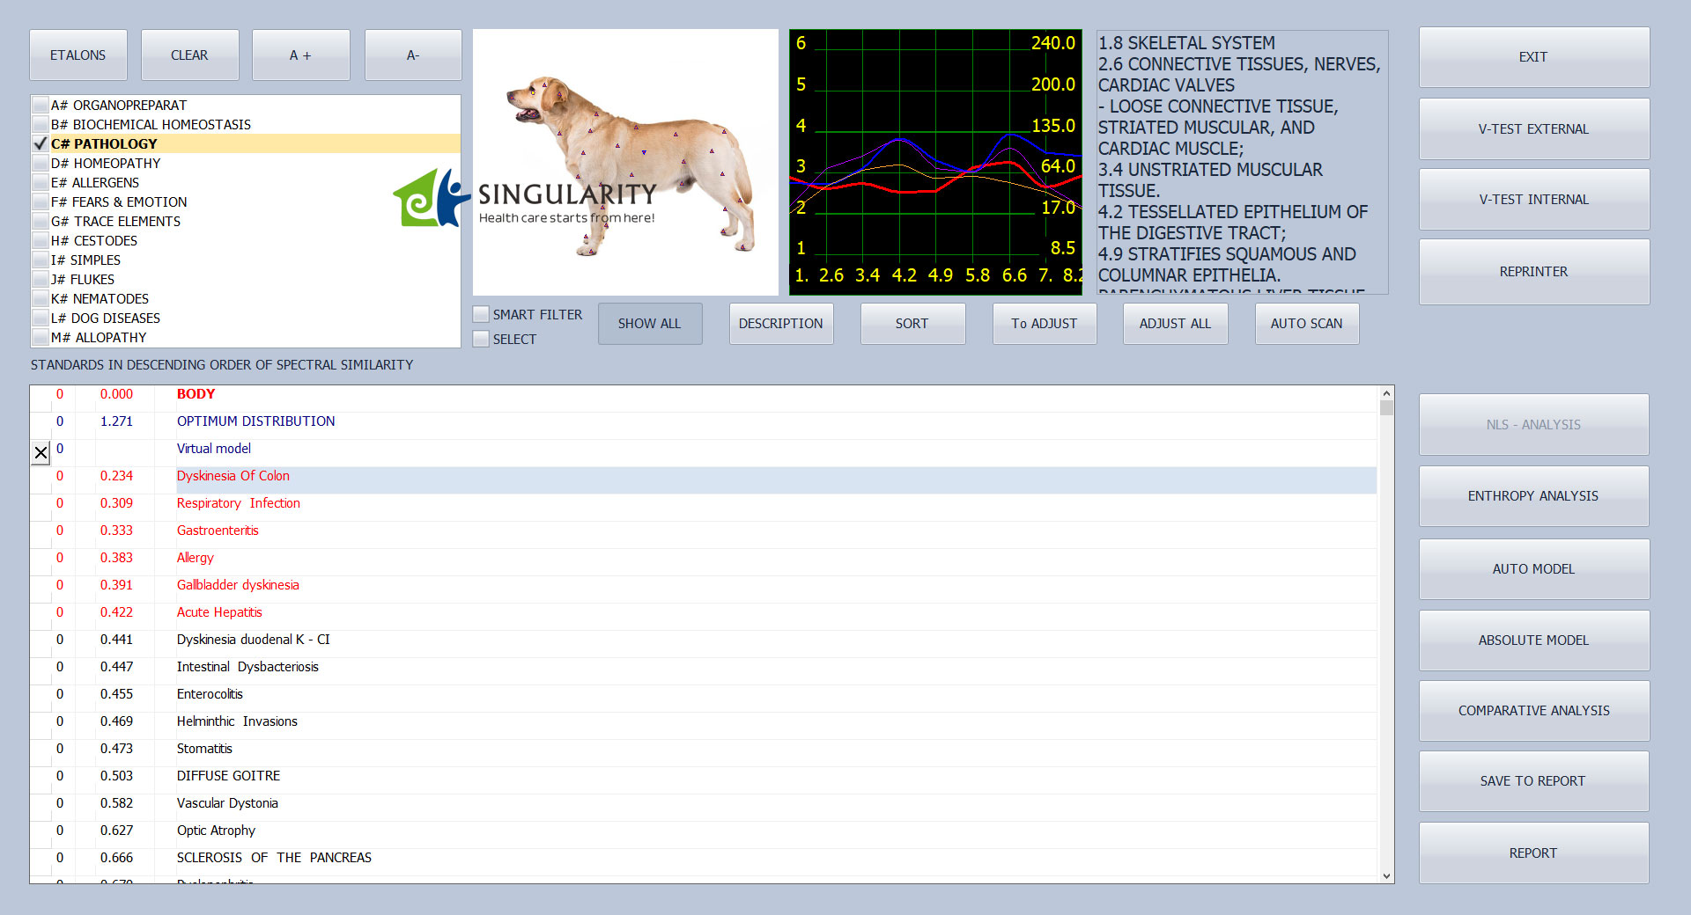Click the CLEAR button
1691x915 pixels.
tap(189, 55)
